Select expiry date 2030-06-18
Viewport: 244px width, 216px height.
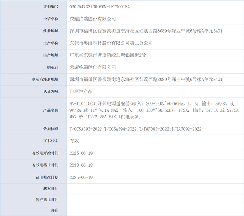pos(81,165)
